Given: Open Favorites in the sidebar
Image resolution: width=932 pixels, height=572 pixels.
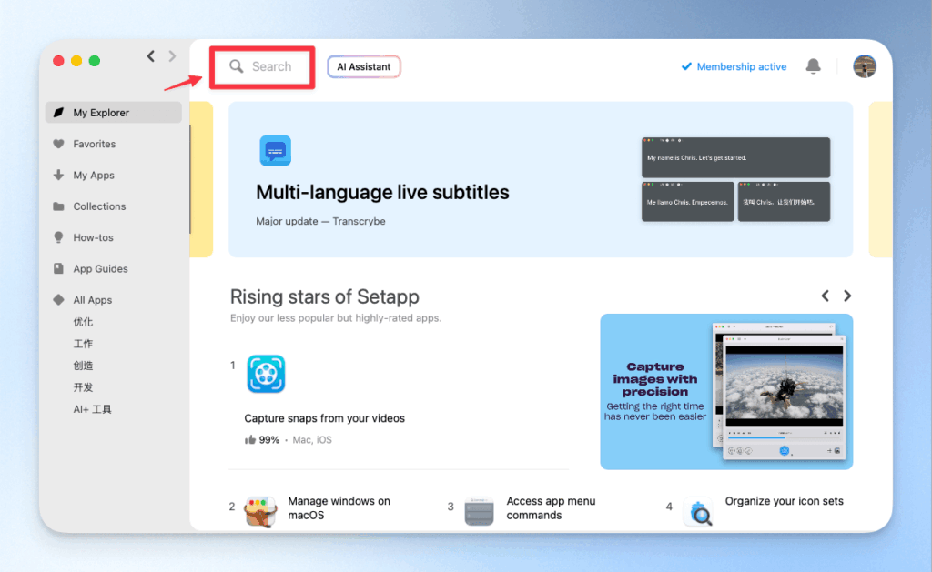Looking at the screenshot, I should coord(94,144).
